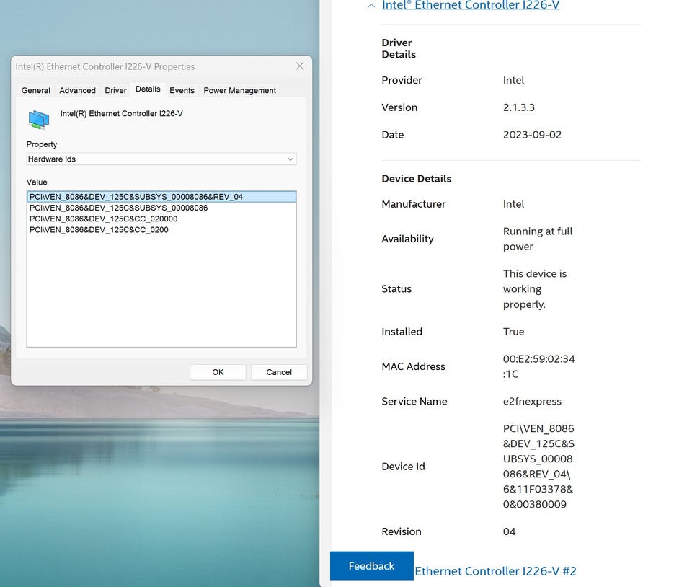Click the Intel Ethernet Controller I226-V heading
Viewport: 692px width, 587px height.
click(470, 5)
